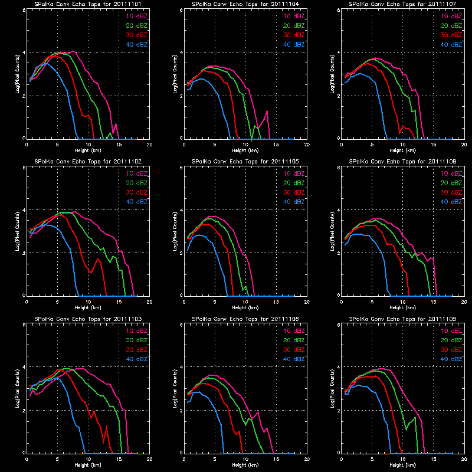The image size is (472, 472).
Task: Select 10 dBZ legend text in 20111106 plot
Action: pos(294,331)
